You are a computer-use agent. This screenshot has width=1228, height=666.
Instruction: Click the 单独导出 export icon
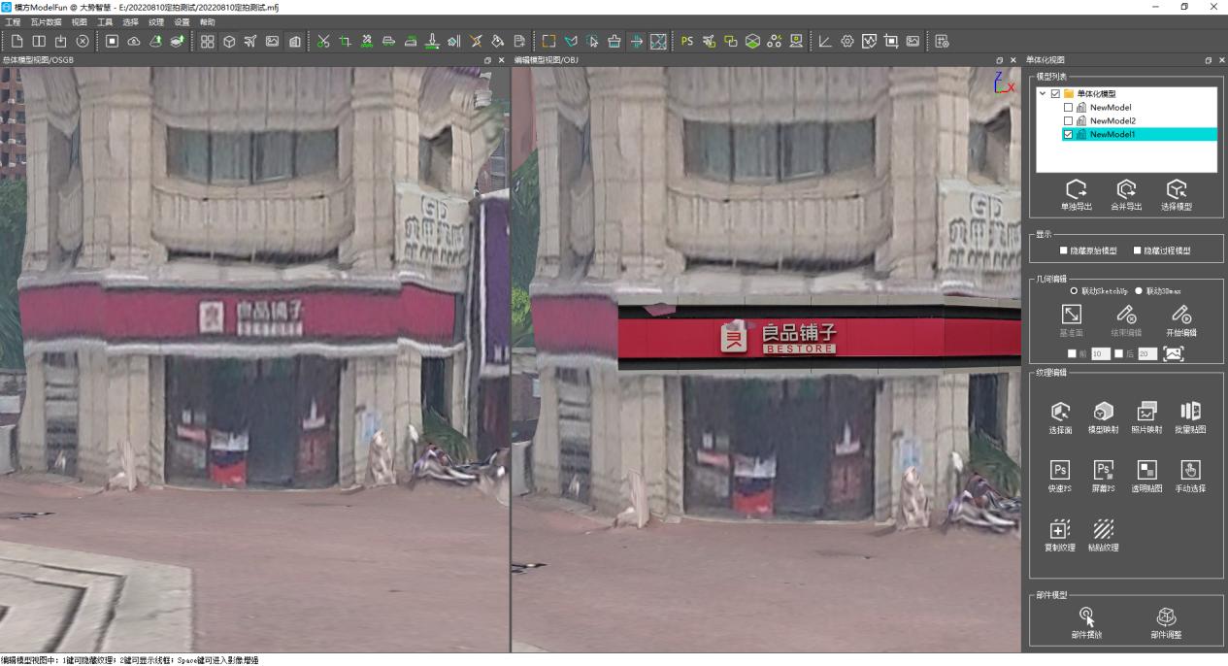coord(1076,188)
